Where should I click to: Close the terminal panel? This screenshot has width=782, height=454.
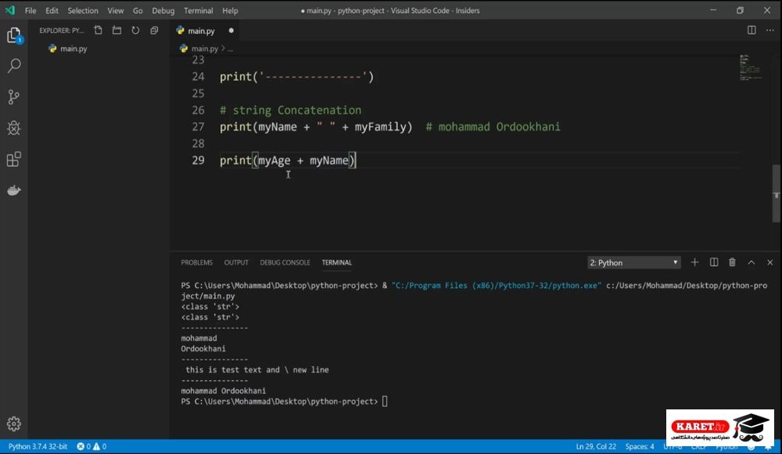pos(770,262)
